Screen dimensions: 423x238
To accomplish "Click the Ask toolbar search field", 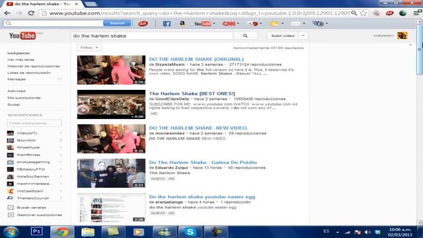I will pyautogui.click(x=53, y=24).
